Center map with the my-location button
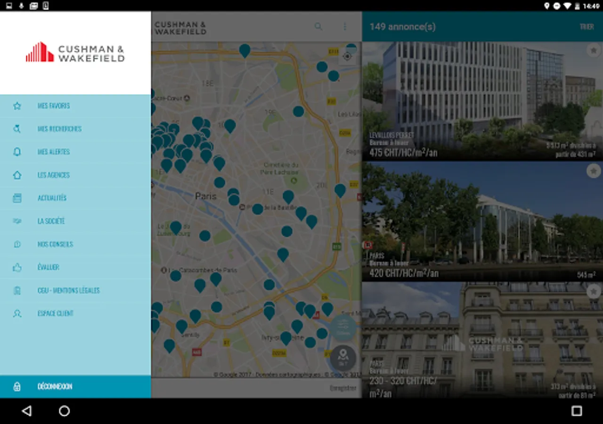The width and height of the screenshot is (603, 424). click(347, 57)
